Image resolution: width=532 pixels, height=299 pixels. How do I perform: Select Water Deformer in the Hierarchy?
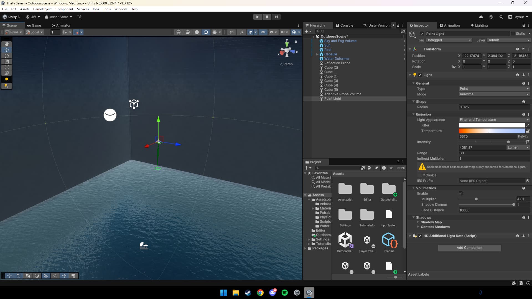point(337,58)
